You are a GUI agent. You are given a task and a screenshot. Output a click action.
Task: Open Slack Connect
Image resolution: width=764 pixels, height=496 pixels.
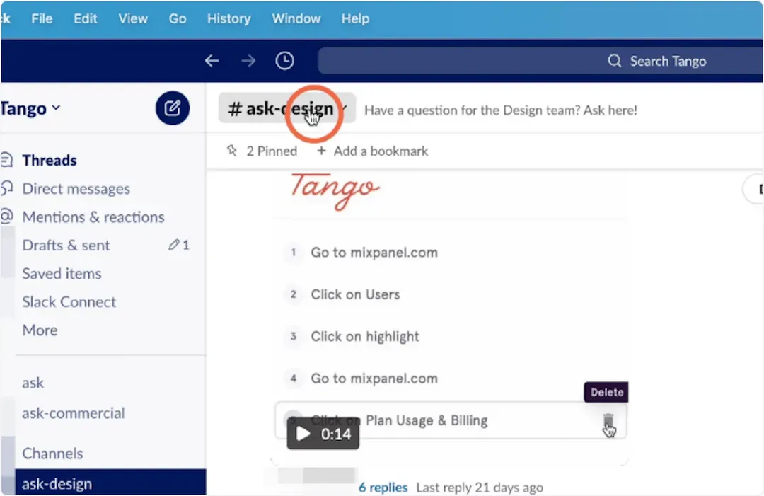point(69,301)
